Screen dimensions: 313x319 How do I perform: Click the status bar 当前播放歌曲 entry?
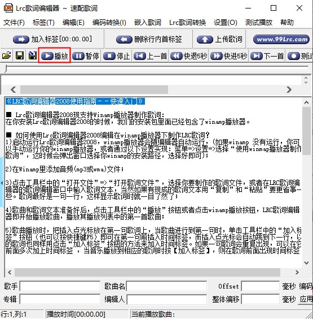[x=153, y=314]
